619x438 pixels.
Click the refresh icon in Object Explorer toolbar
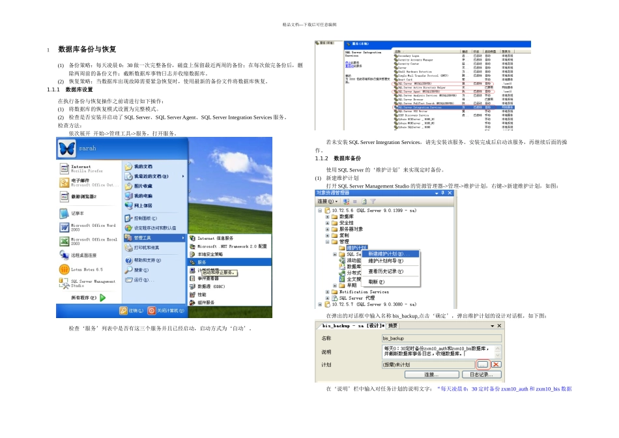pos(364,201)
